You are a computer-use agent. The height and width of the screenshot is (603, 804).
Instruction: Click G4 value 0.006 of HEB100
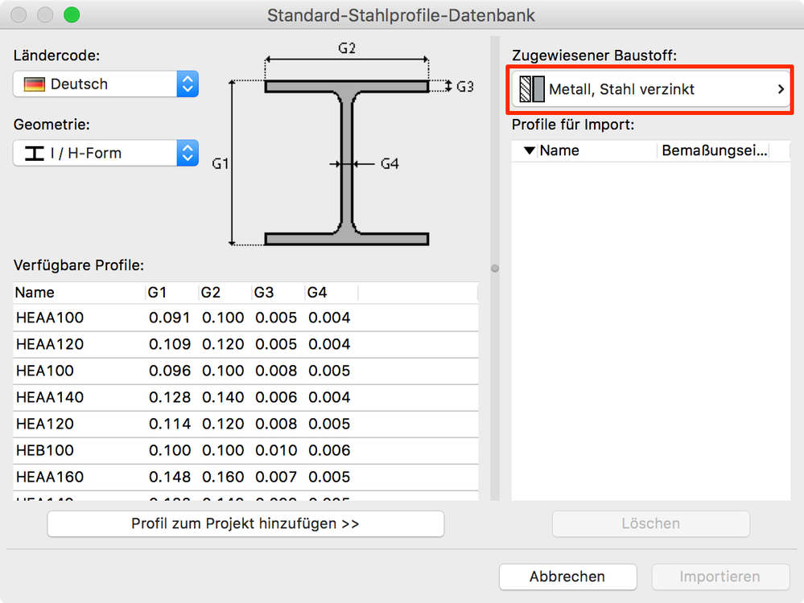(329, 451)
